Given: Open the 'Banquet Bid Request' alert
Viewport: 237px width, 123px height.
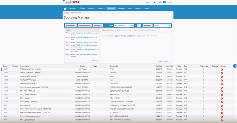Looking at the screenshot, I should 84,38.
